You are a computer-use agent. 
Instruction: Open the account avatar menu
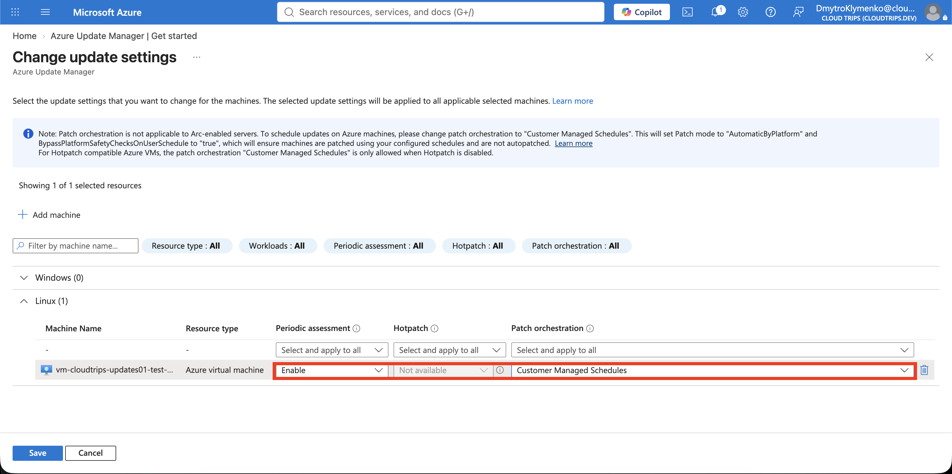click(x=933, y=12)
